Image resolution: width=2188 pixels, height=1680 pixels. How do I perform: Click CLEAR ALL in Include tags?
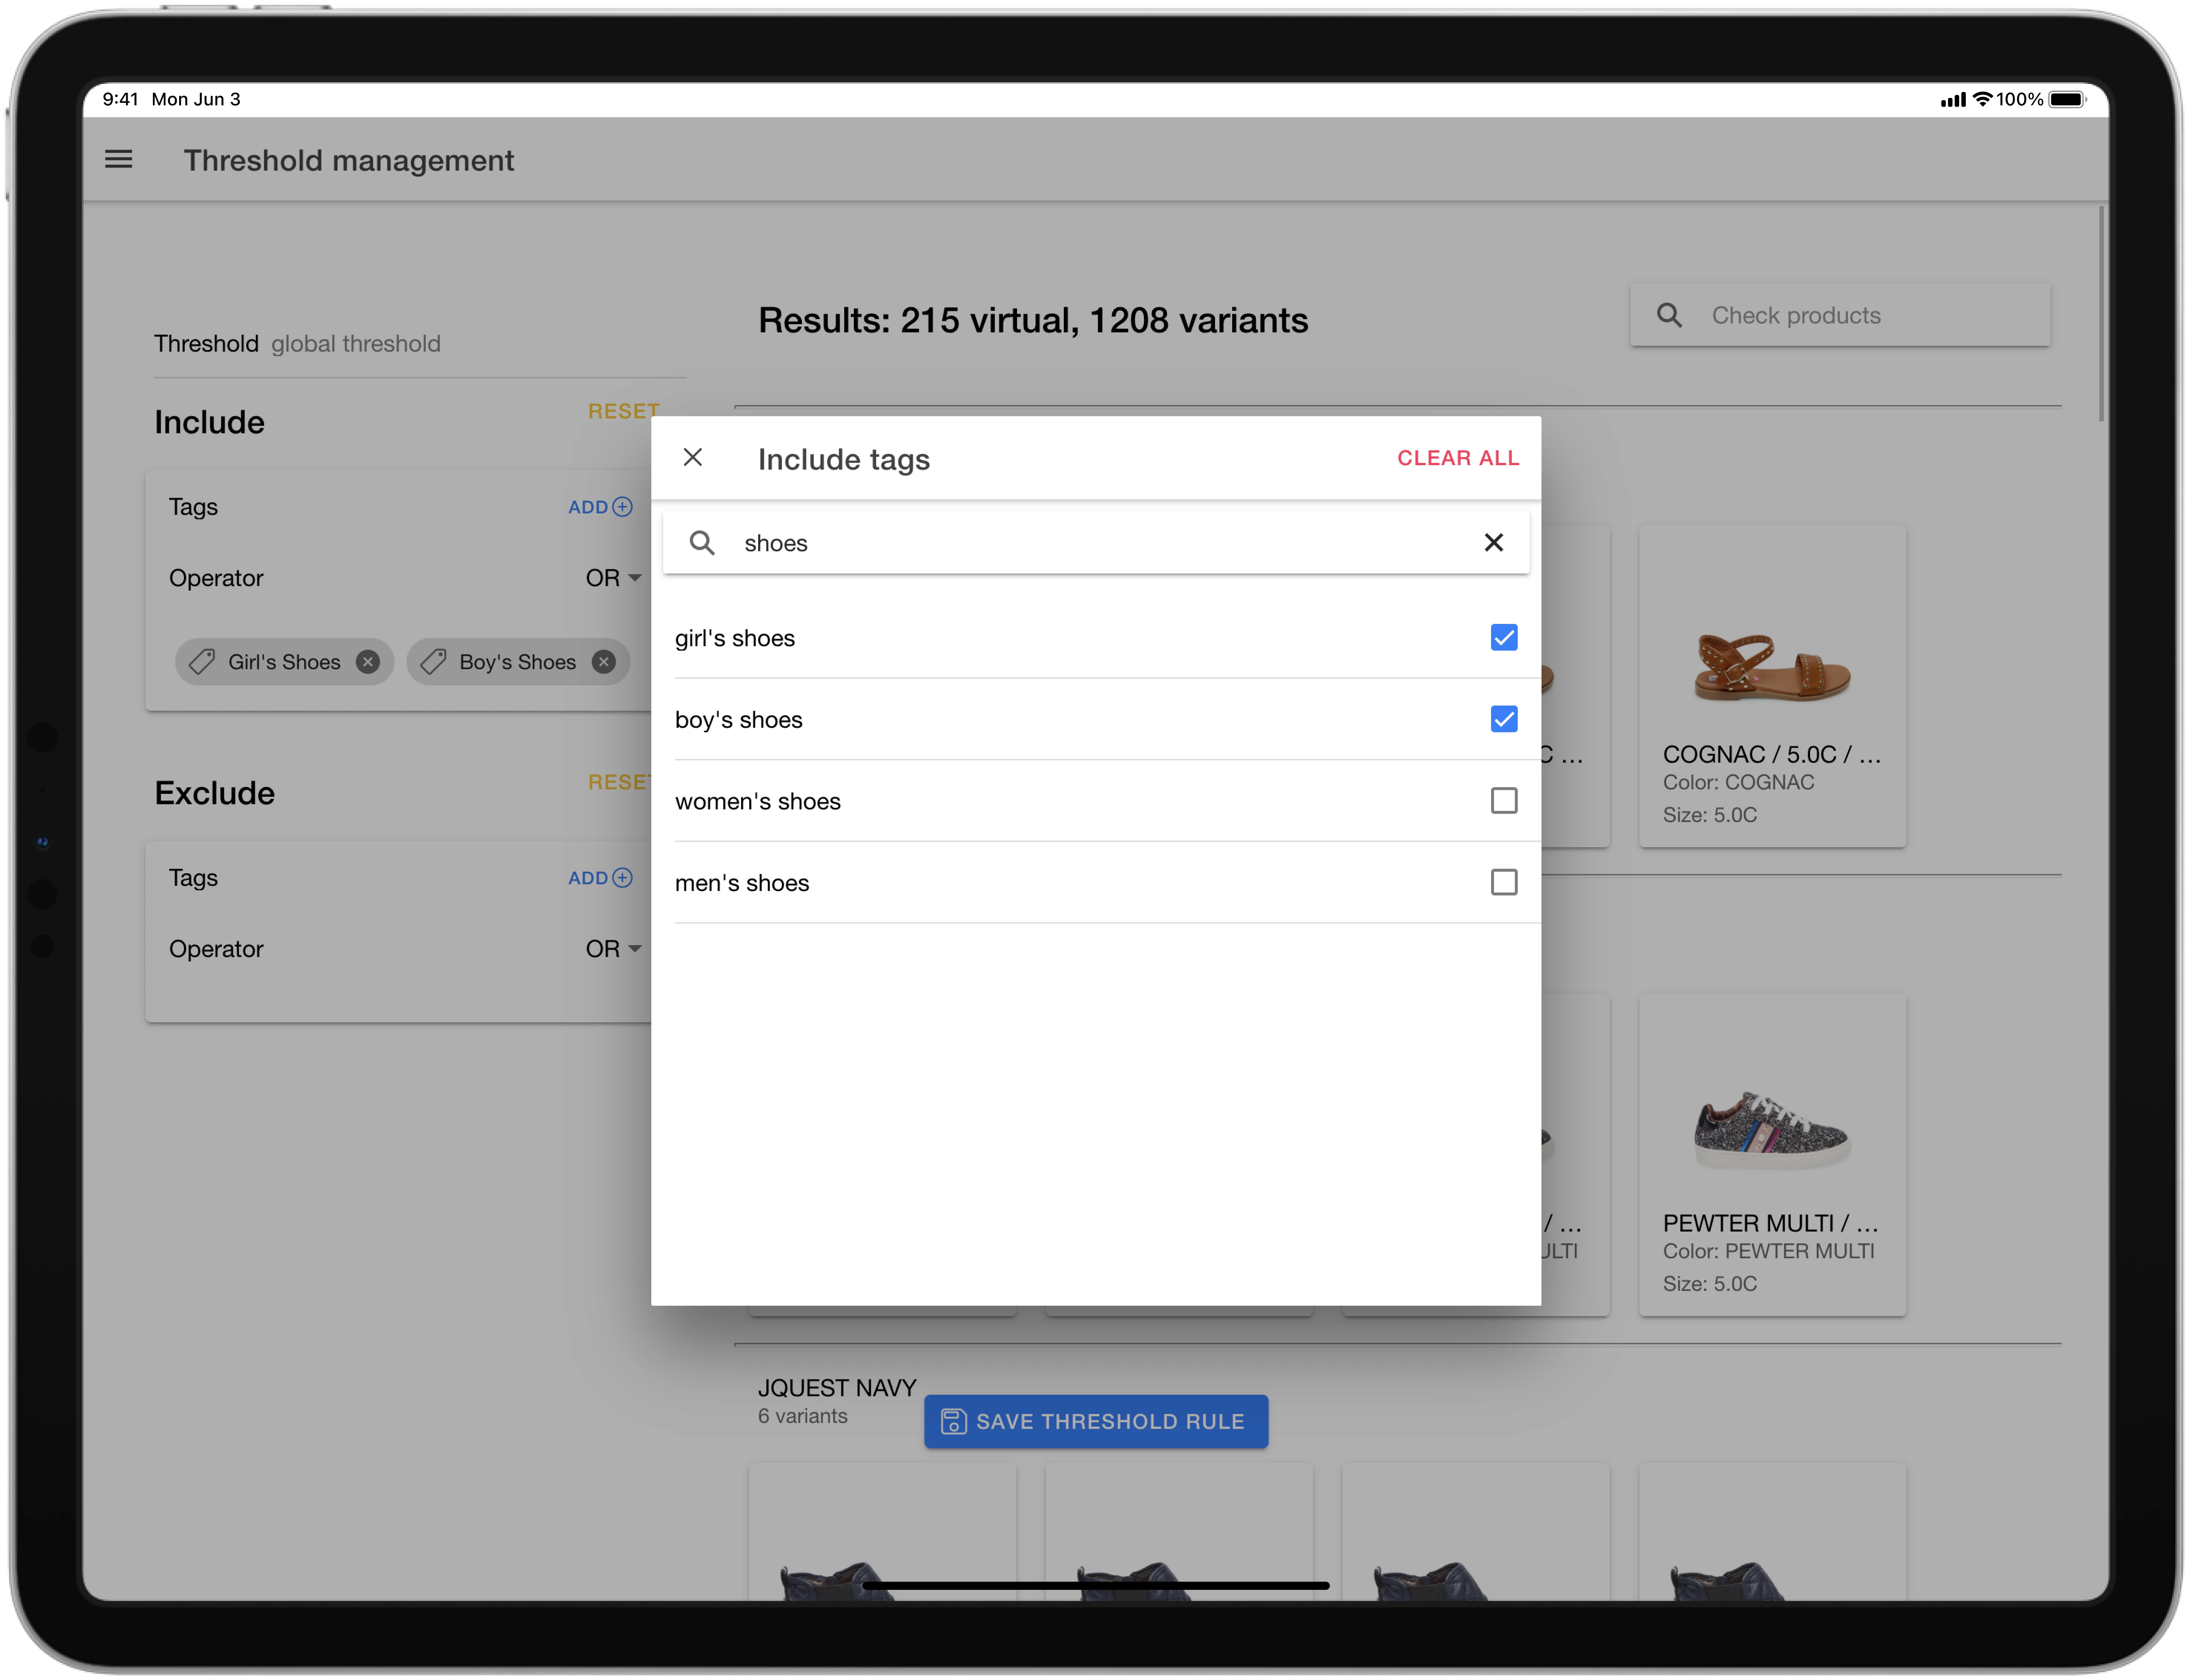(x=1458, y=458)
